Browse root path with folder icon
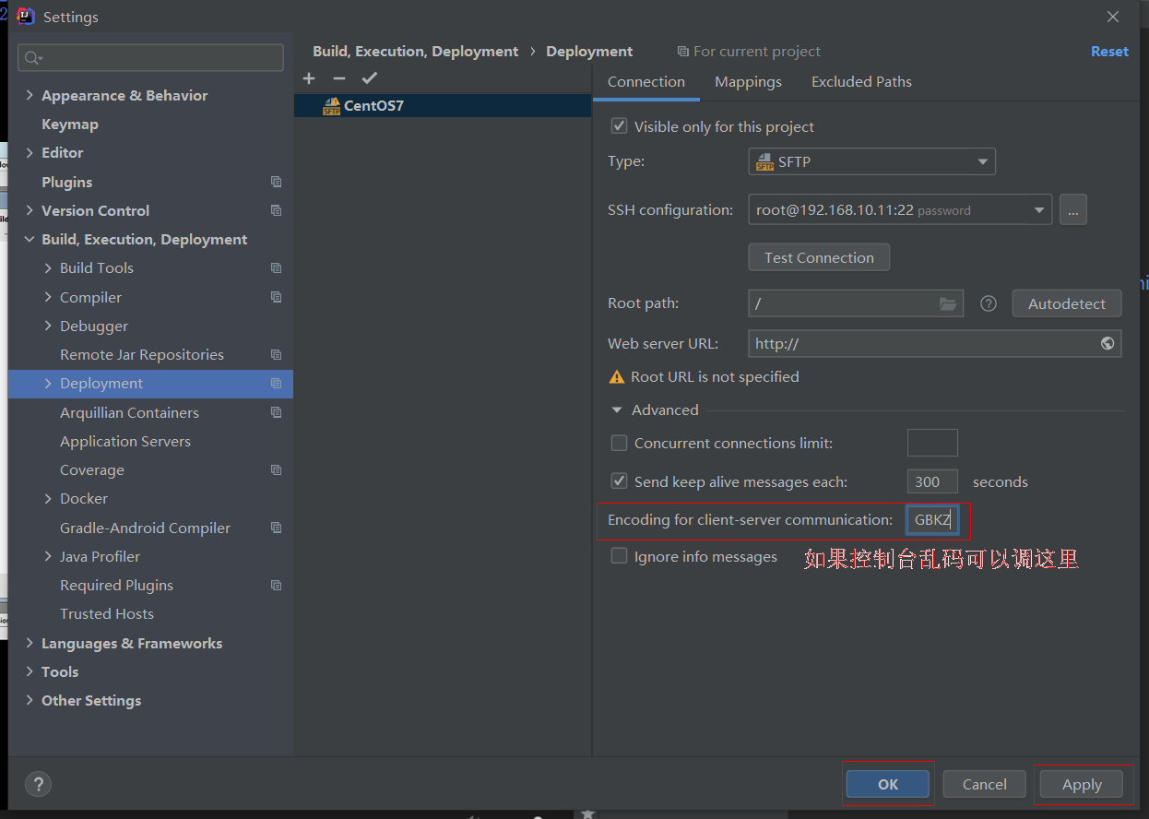This screenshot has width=1149, height=819. coord(948,303)
